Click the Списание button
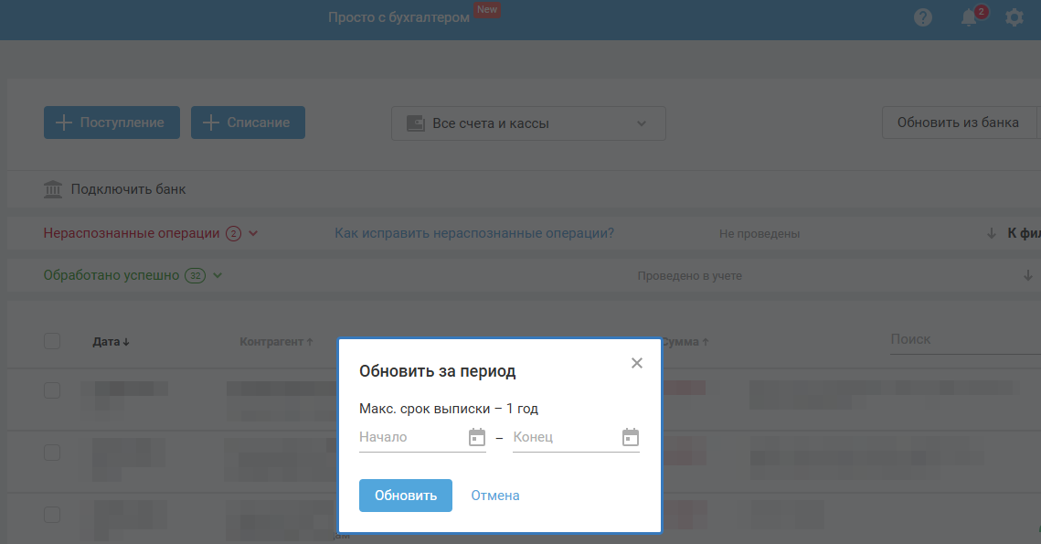The height and width of the screenshot is (544, 1041). click(x=248, y=123)
